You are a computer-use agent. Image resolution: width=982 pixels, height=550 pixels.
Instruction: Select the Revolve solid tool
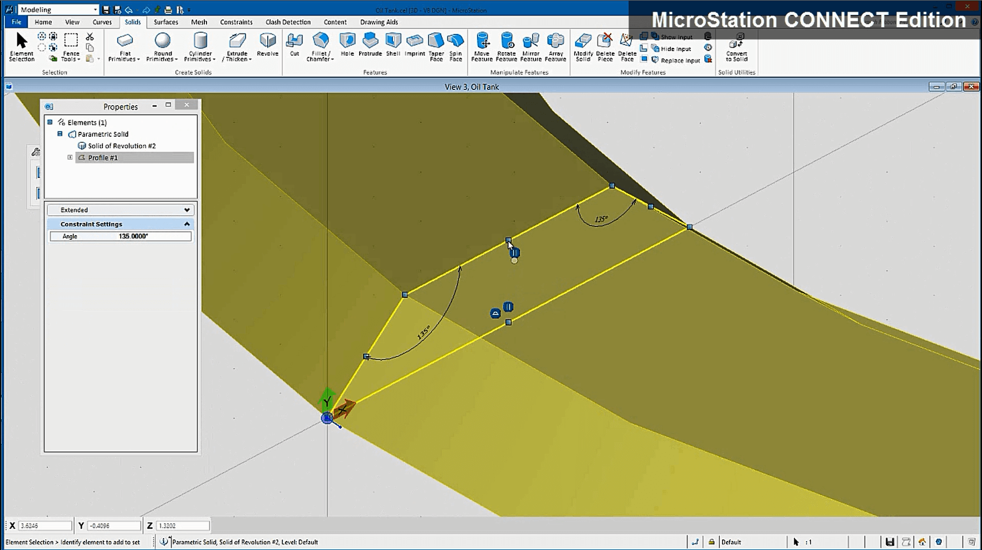(x=267, y=45)
